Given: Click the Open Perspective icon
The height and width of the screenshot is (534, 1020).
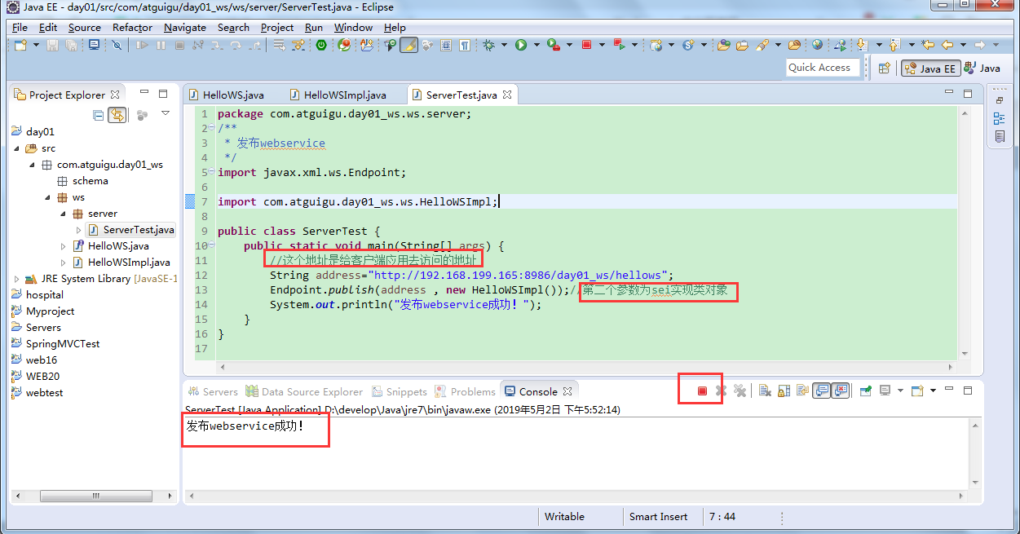Looking at the screenshot, I should click(885, 68).
